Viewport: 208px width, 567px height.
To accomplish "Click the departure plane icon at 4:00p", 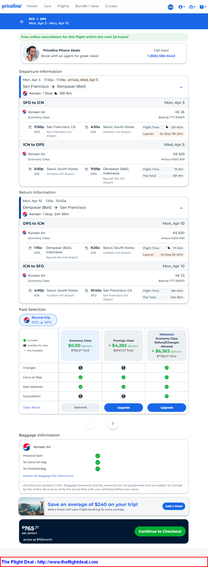I will (x=30, y=291).
